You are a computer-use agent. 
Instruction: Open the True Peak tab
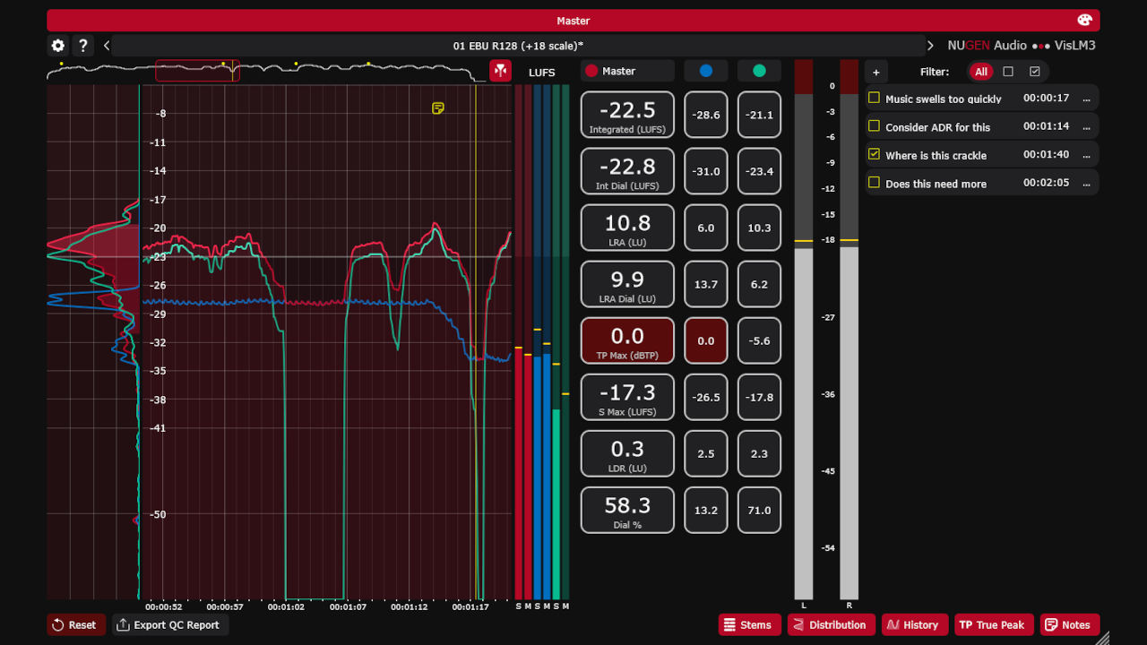(x=994, y=624)
